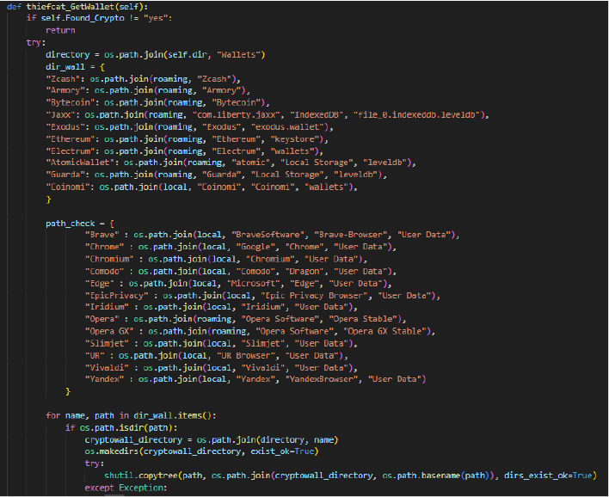
Task: Select the "com.liberty.jaxx" string
Action: tap(237, 115)
